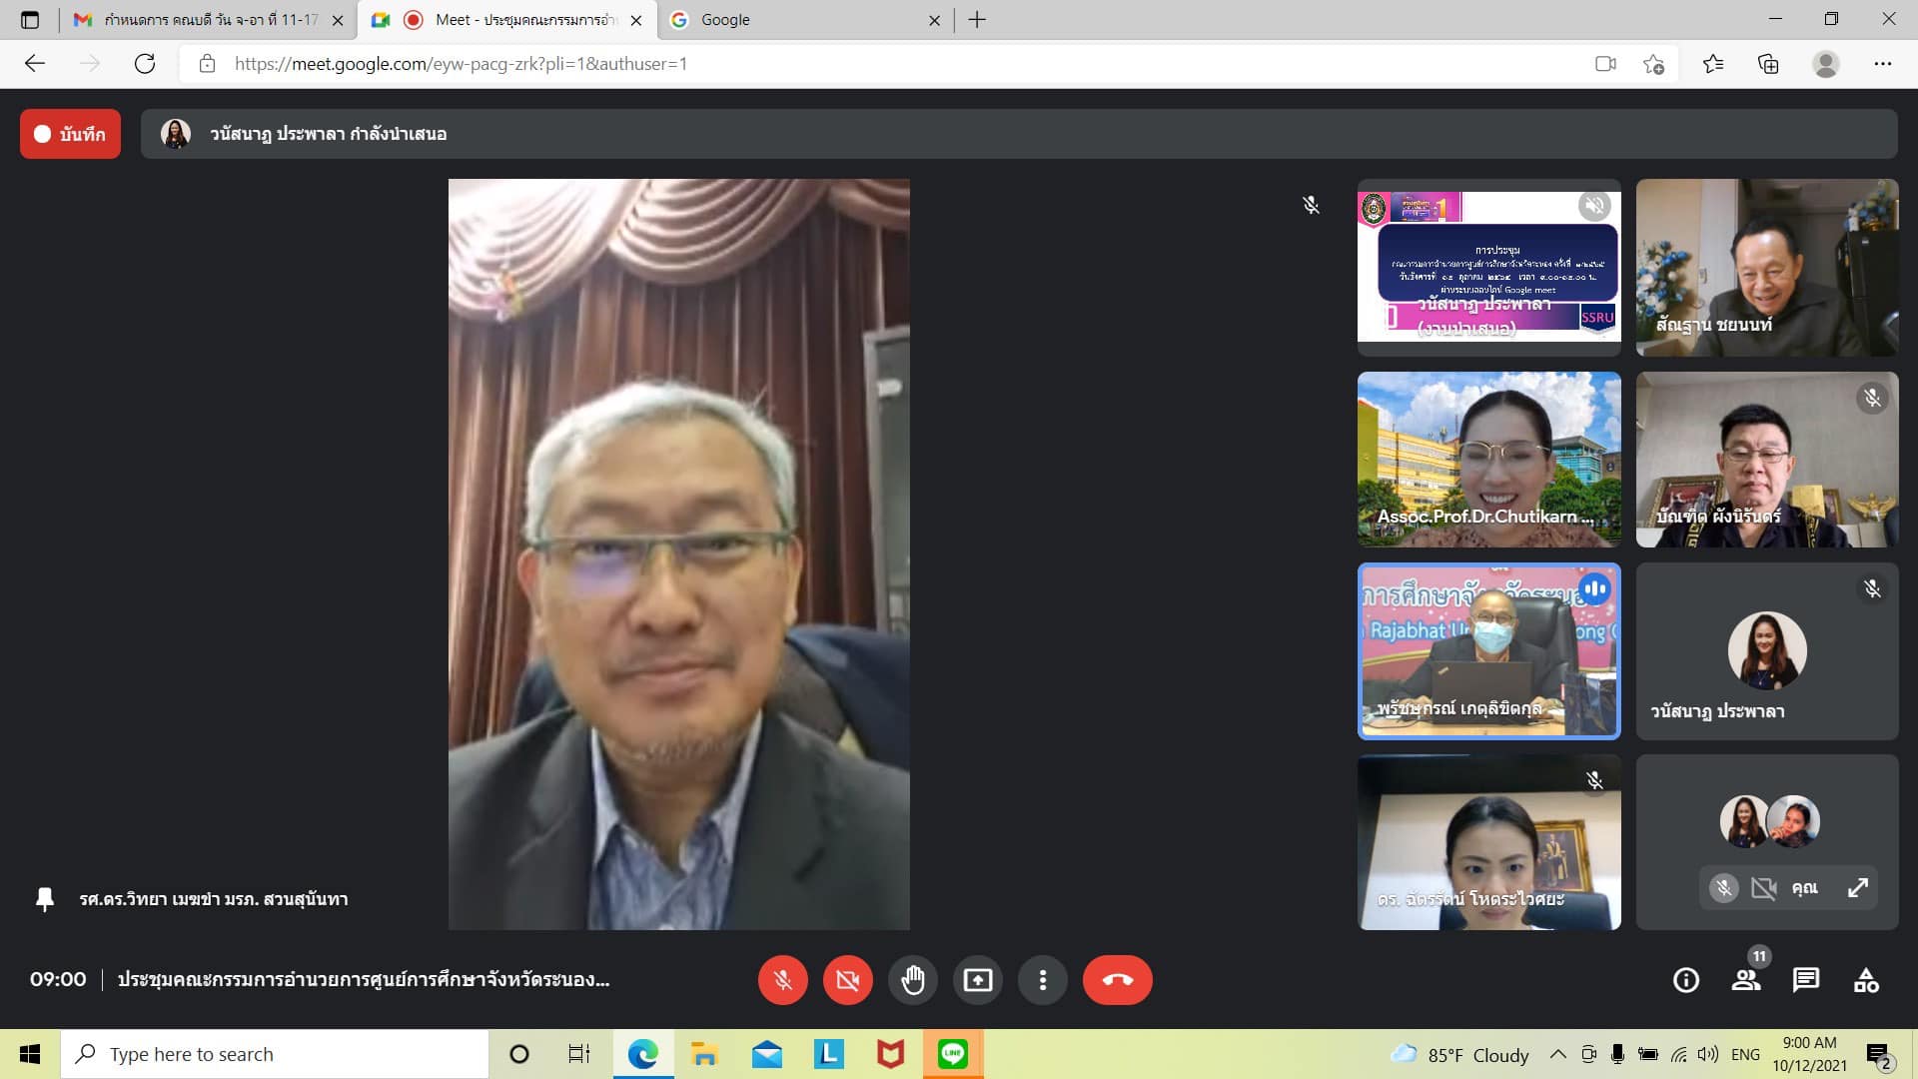The width and height of the screenshot is (1918, 1079).
Task: Open the activities panel icon
Action: (1866, 980)
